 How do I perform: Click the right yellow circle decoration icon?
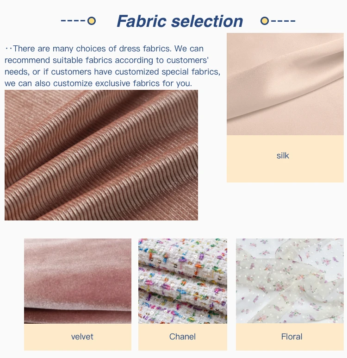coord(265,21)
